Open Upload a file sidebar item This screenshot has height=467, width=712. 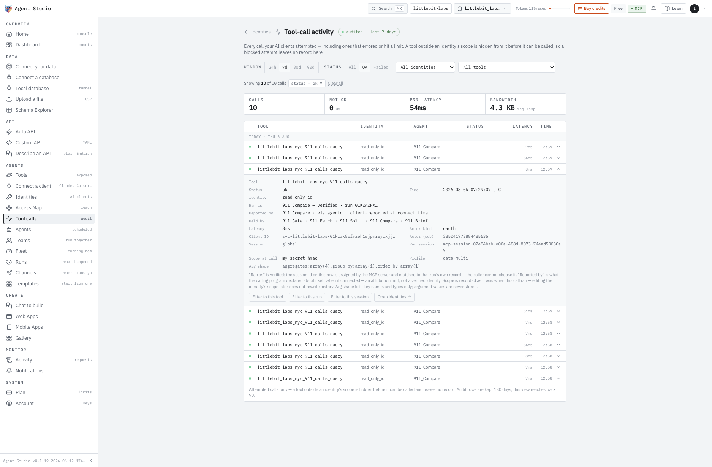(x=49, y=99)
